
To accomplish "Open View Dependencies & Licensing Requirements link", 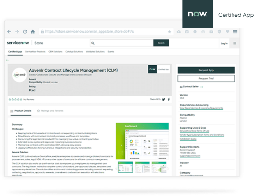I will point(201,108).
